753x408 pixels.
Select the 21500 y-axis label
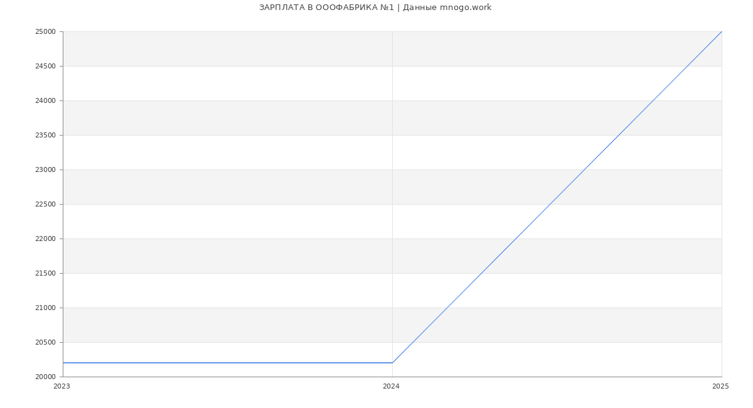(46, 274)
